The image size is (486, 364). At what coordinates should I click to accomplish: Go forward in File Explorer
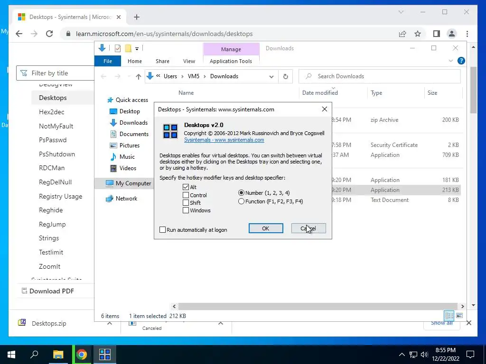pyautogui.click(x=117, y=76)
